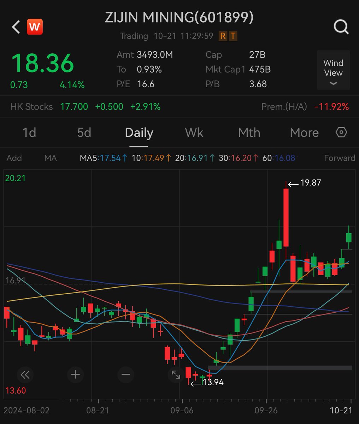Tap HK price 17.700
The image size is (359, 424).
(x=74, y=107)
